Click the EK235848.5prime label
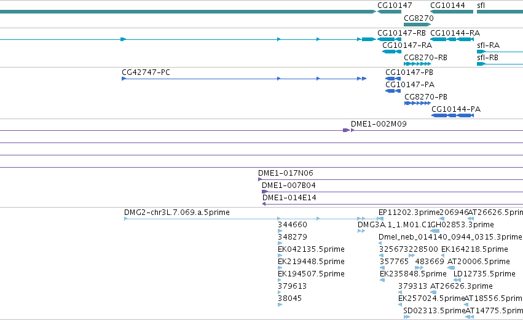 point(413,274)
